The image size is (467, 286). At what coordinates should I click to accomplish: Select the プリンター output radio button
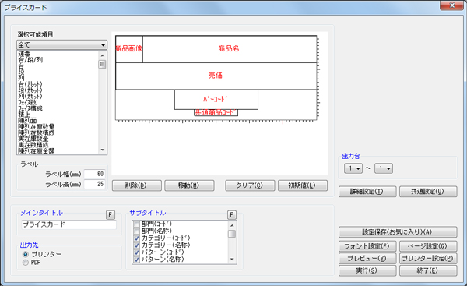click(26, 254)
